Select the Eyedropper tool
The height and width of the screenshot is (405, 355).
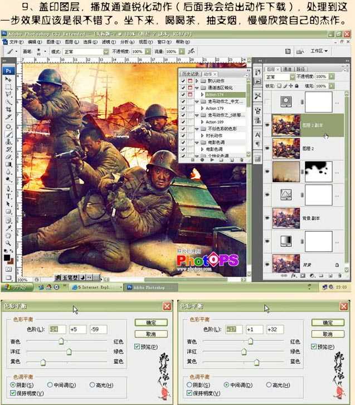(x=8, y=228)
